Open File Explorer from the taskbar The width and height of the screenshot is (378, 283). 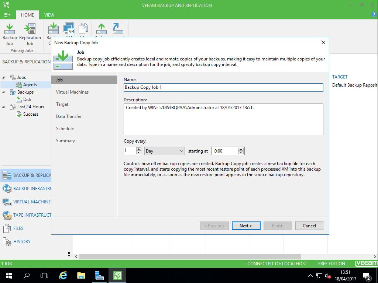pos(81,276)
